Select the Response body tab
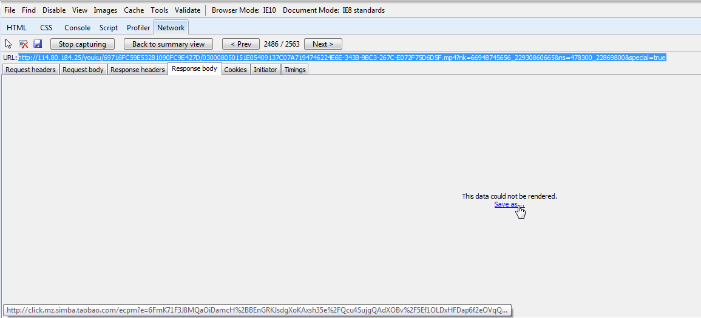The width and height of the screenshot is (701, 318). [x=194, y=68]
